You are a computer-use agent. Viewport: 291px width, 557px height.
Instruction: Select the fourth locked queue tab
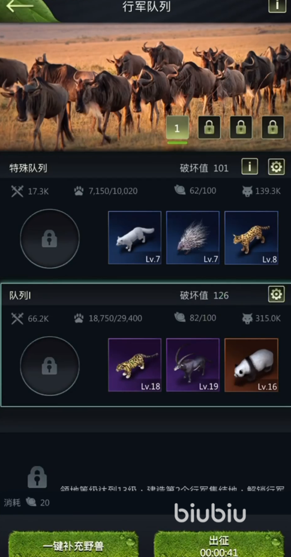[x=273, y=128]
